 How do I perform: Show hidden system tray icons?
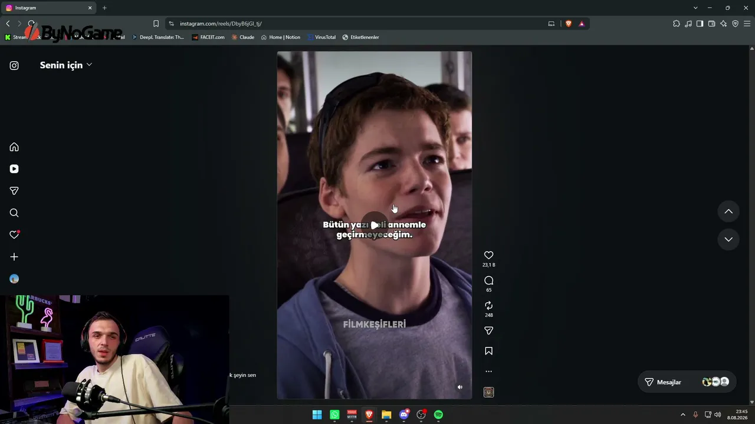coord(683,415)
